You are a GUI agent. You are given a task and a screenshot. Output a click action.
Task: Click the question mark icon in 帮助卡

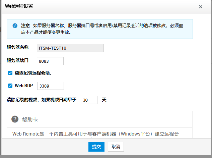pyautogui.click(x=15, y=119)
